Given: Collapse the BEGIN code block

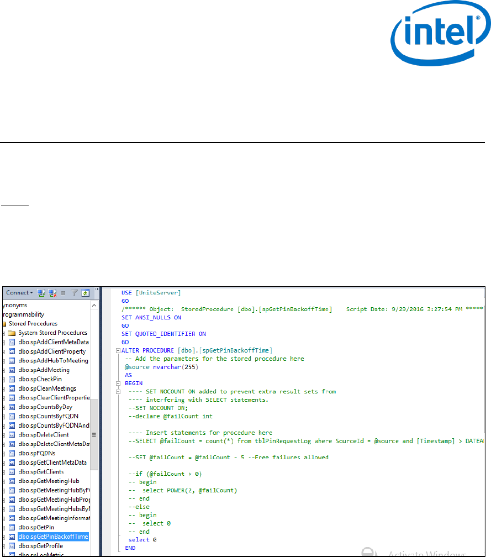Looking at the screenshot, I should (x=118, y=383).
